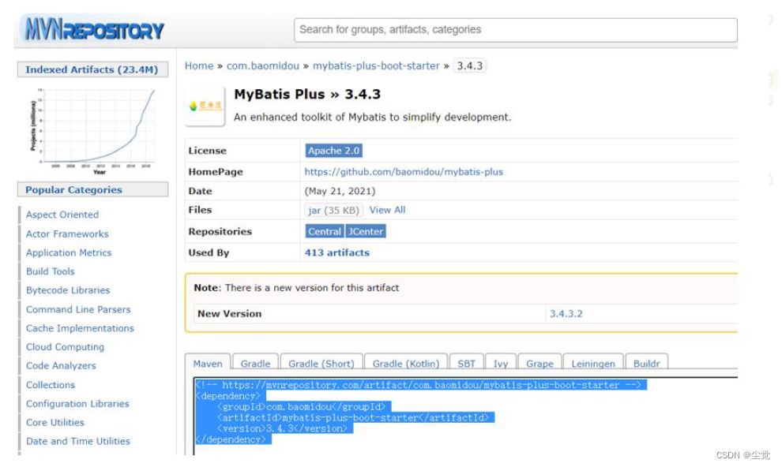Click the MyBatis Plus artifact logo image

205,106
